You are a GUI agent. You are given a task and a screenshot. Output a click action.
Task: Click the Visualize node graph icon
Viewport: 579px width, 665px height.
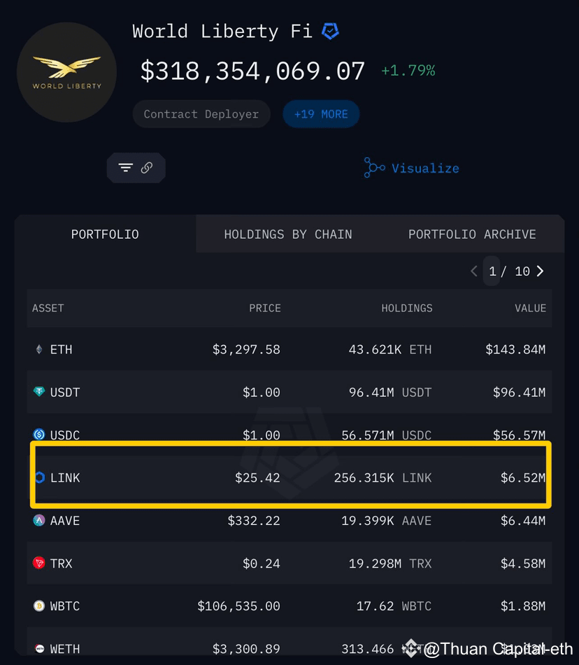click(x=373, y=168)
